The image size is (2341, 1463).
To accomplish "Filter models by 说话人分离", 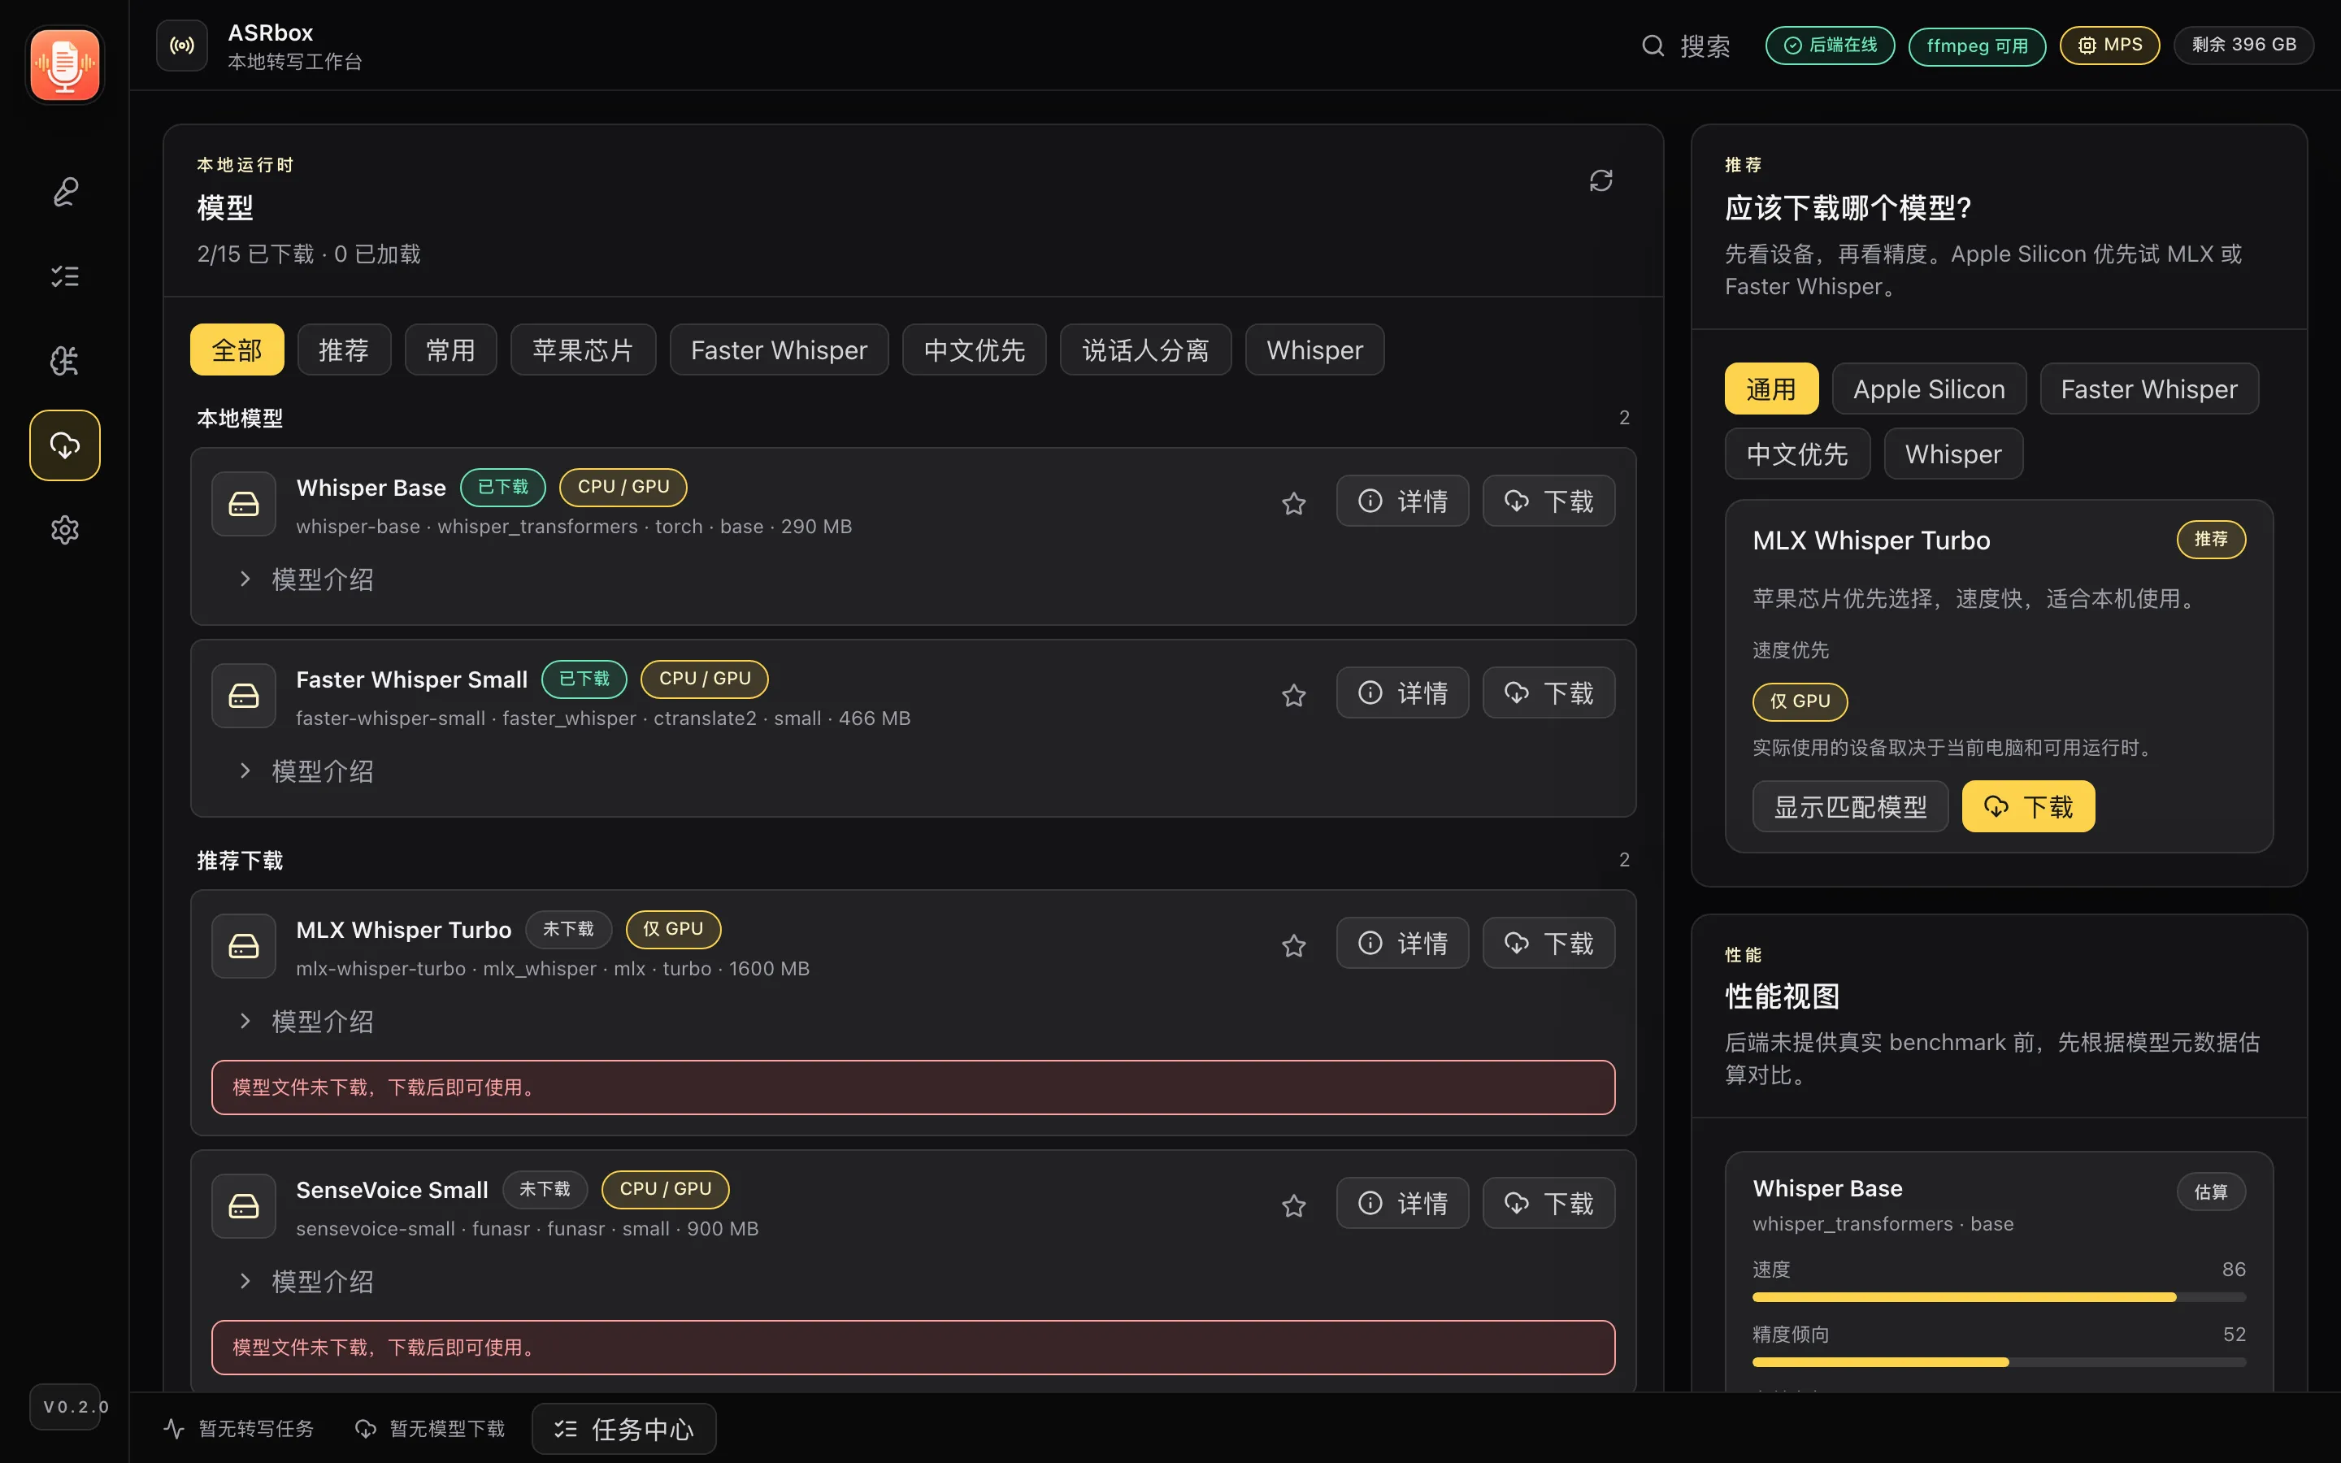I will click(1145, 349).
